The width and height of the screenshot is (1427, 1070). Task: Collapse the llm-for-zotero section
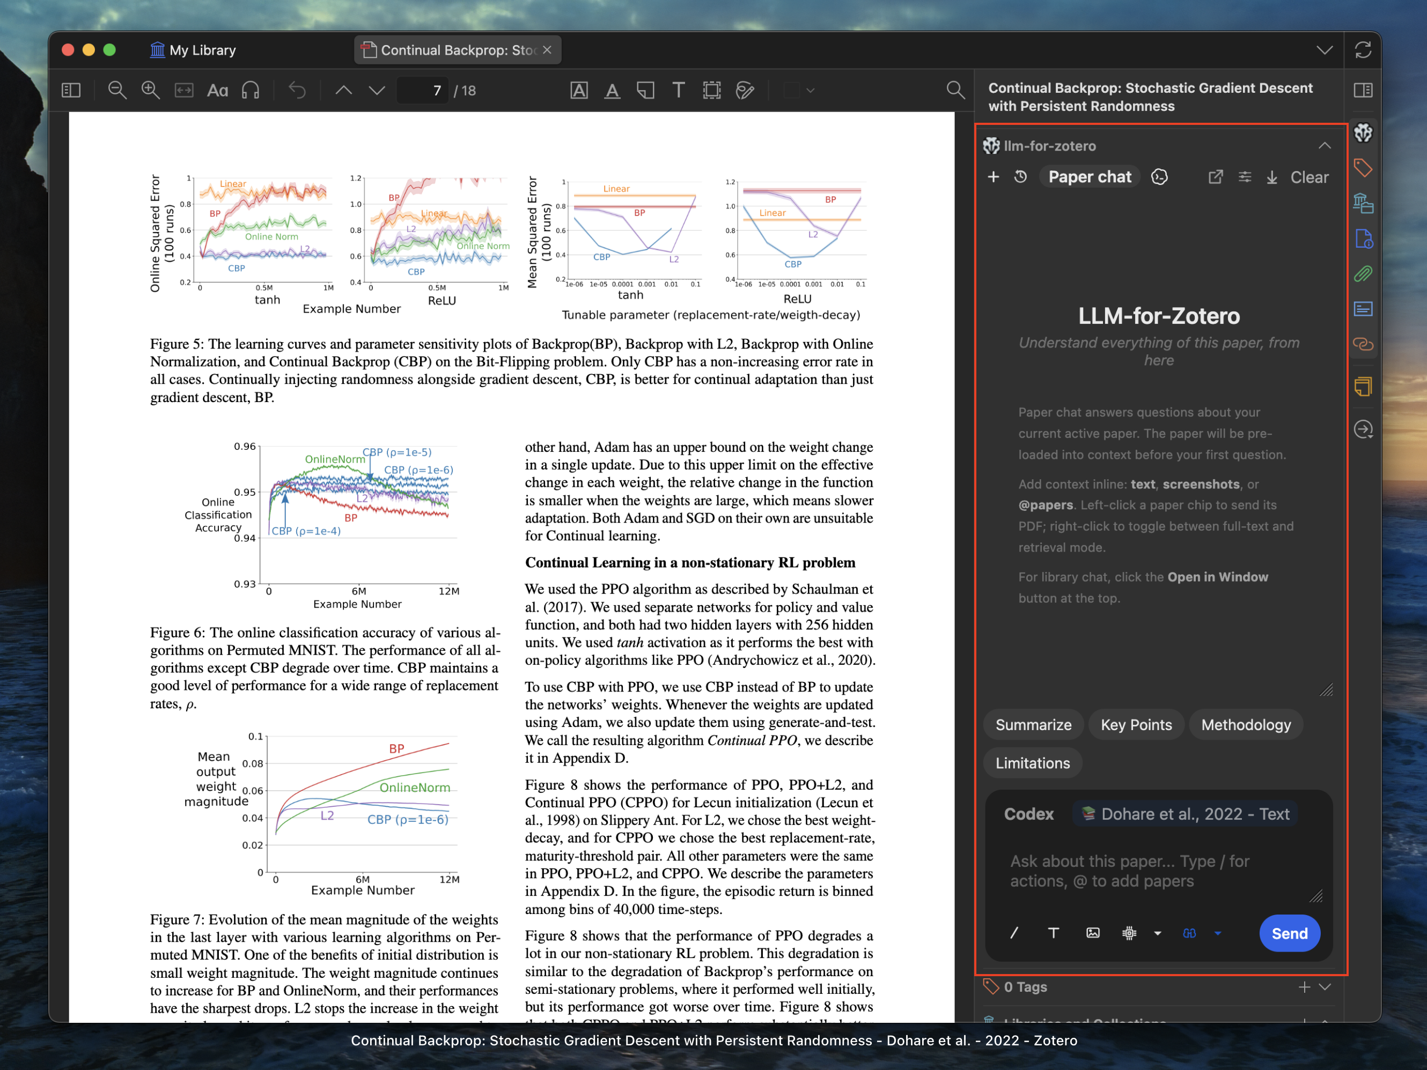tap(1325, 146)
